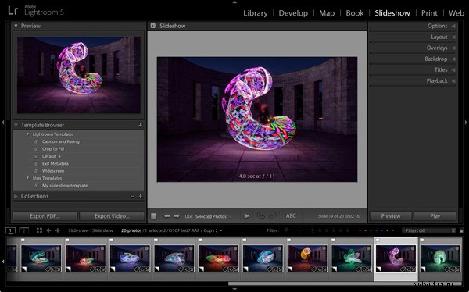Switch to the Print module
Screen dimensions: 469x292
429,13
